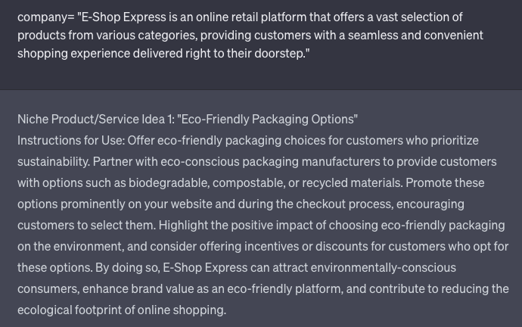Click the word "environmentally-conscious"
Image resolution: width=522 pixels, height=327 pixels.
tap(383, 267)
